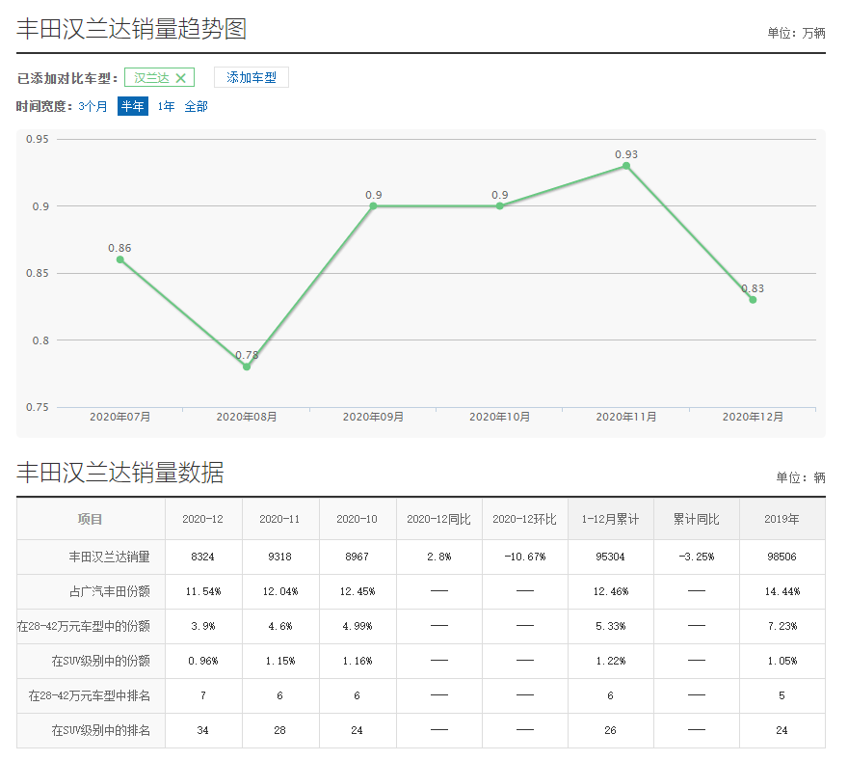Click the 2020年07月 data point at 0.86
The height and width of the screenshot is (761, 848).
pyautogui.click(x=120, y=259)
